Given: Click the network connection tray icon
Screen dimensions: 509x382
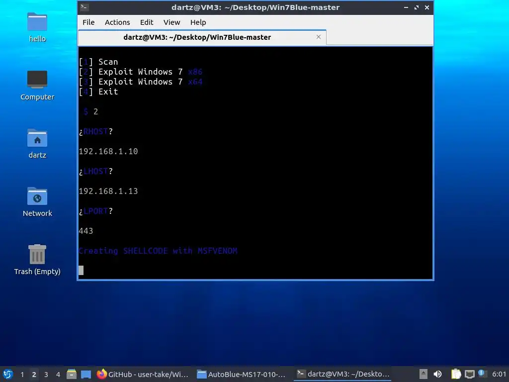Looking at the screenshot, I should point(469,374).
